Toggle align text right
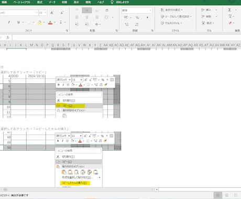 97,17
